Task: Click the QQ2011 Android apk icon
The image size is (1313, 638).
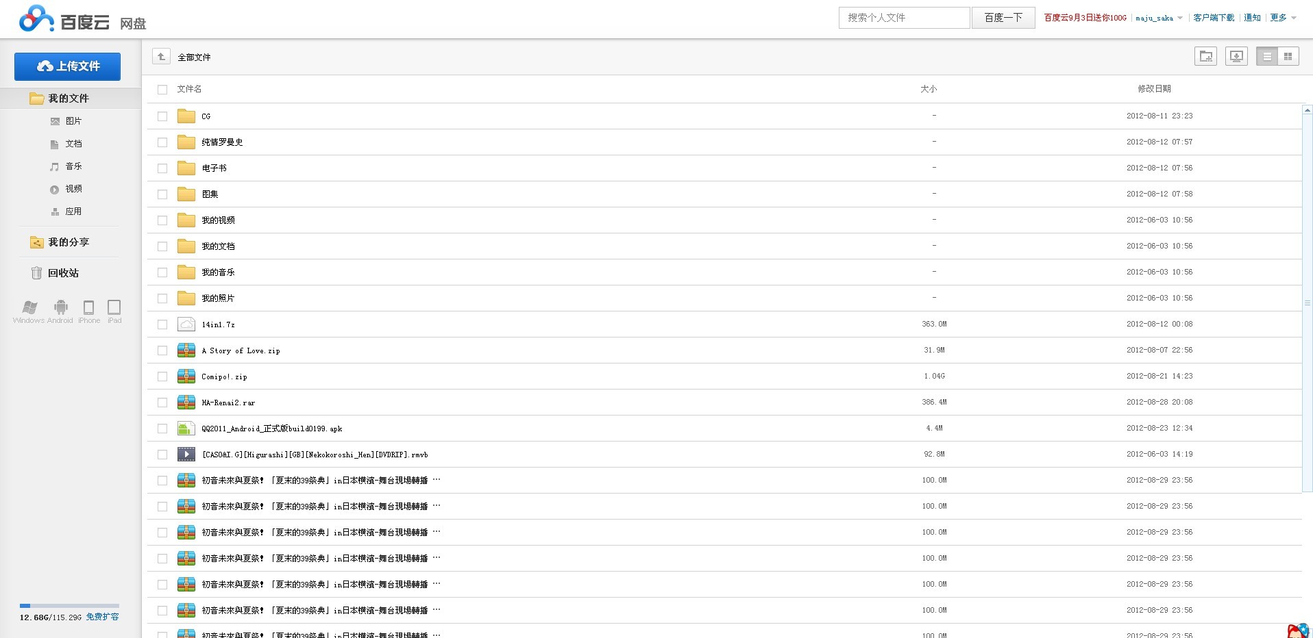Action: [x=186, y=429]
